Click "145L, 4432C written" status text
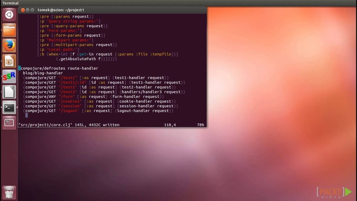Screen dimensions: 357x201 tap(97, 125)
